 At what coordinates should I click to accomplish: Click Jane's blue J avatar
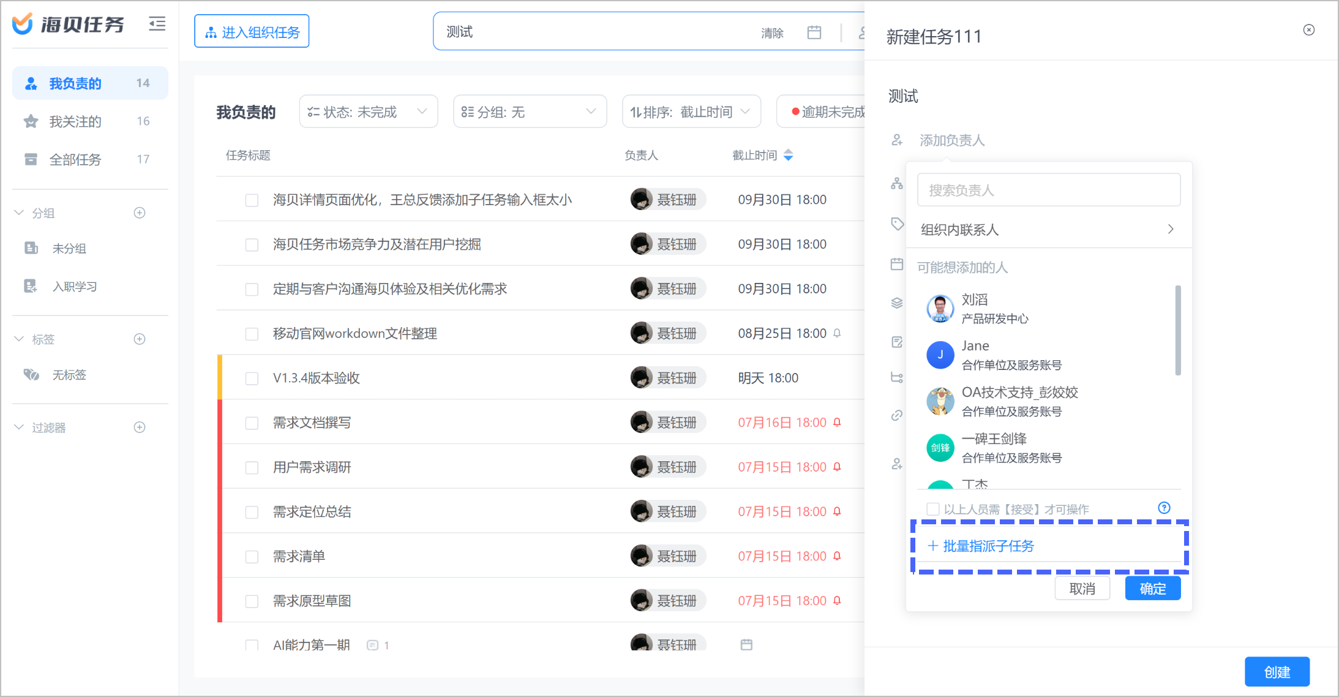(940, 355)
